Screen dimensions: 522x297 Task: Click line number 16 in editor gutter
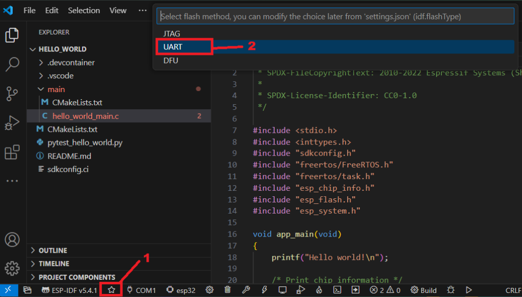[x=232, y=234]
